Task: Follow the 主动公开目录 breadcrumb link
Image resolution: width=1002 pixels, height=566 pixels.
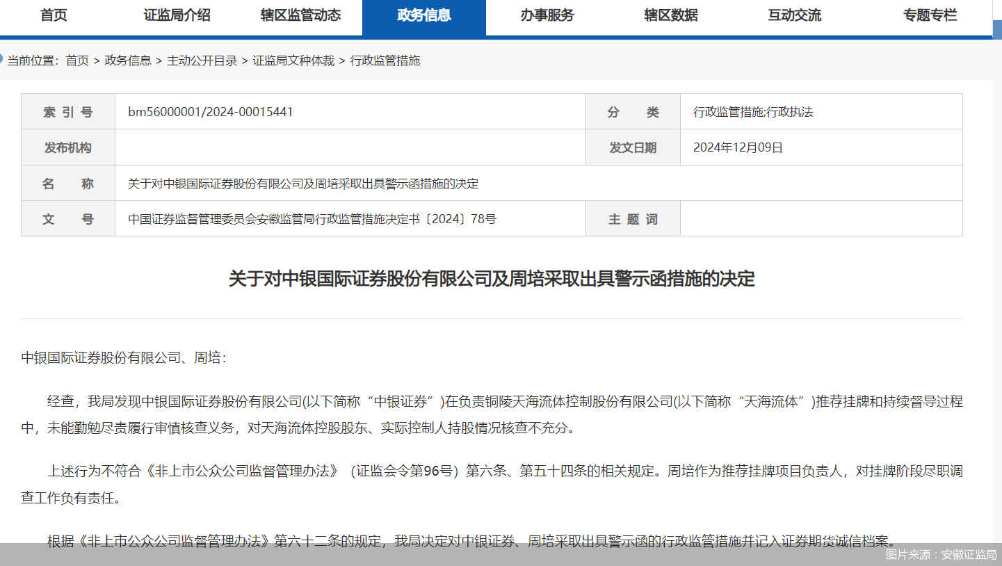Action: coord(202,60)
